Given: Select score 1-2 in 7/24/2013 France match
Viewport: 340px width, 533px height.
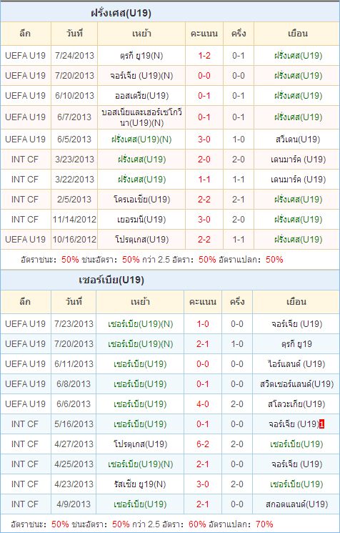Looking at the screenshot, I should click(x=204, y=55).
